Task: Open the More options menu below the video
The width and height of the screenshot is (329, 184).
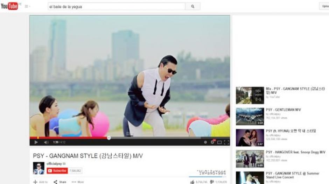Action: 78,182
